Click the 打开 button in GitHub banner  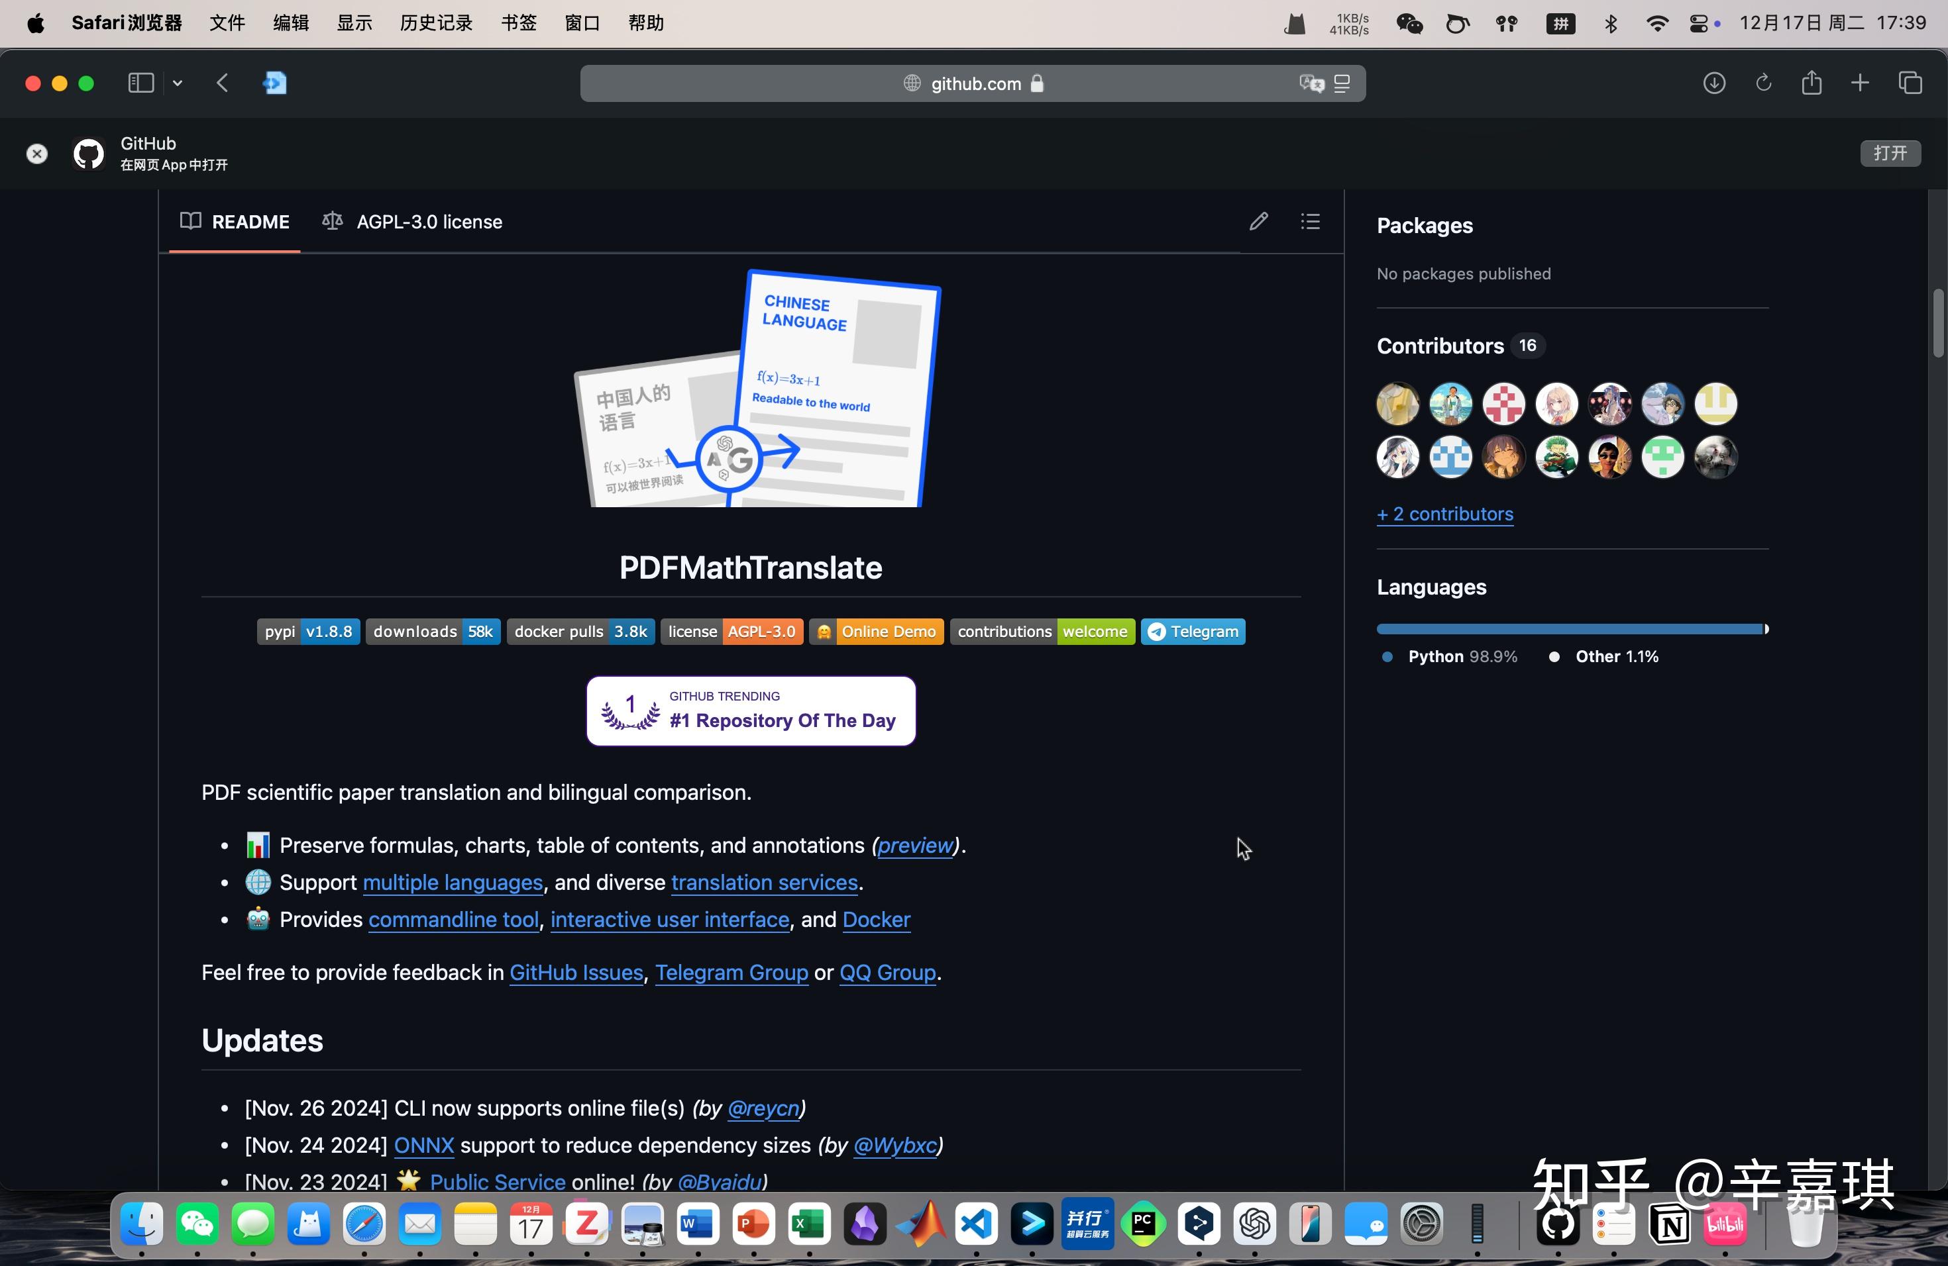click(x=1890, y=153)
